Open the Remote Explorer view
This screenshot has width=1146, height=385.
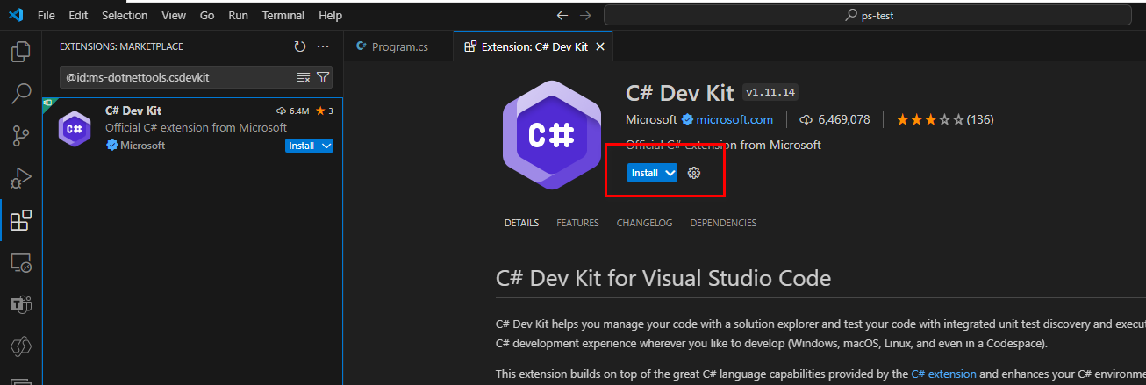[20, 262]
